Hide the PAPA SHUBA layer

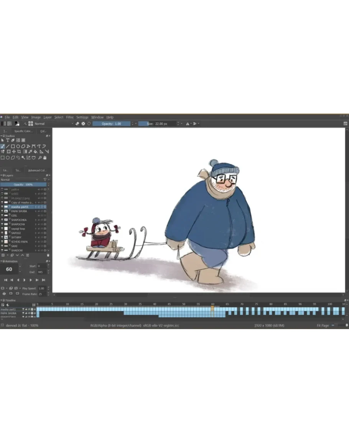2,211
